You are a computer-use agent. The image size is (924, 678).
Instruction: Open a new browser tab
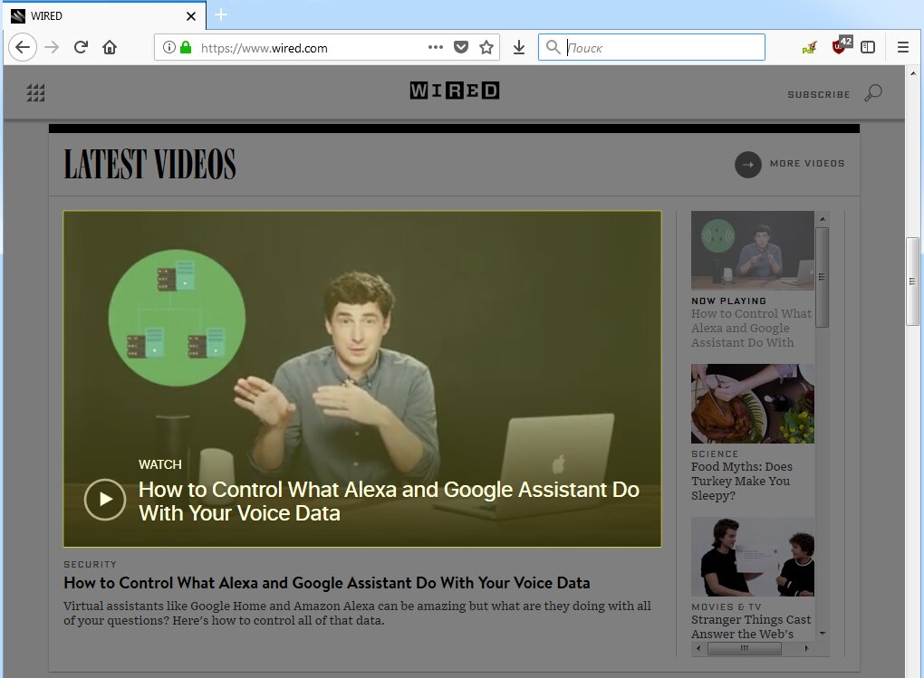point(221,14)
